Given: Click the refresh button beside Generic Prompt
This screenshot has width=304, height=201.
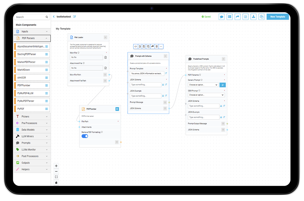Looking at the screenshot, I should pyautogui.click(x=222, y=85).
